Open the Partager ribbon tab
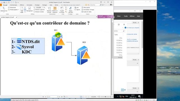Image resolution: width=180 pixels, height=101 pixels. click(x=44, y=5)
